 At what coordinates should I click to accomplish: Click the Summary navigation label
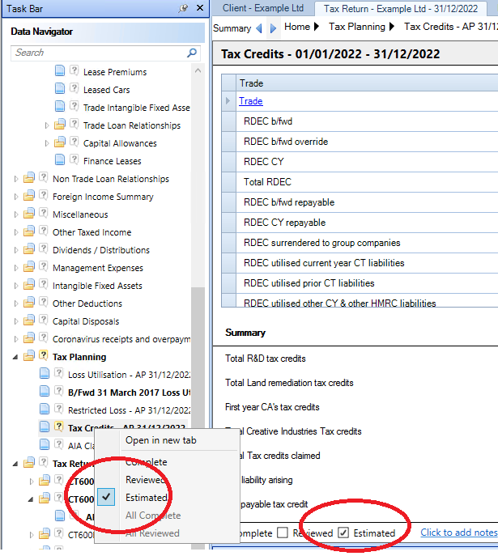[232, 28]
